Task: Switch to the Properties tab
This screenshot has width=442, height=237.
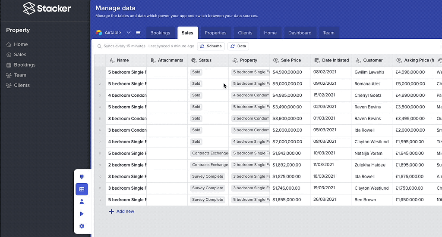Action: click(215, 33)
